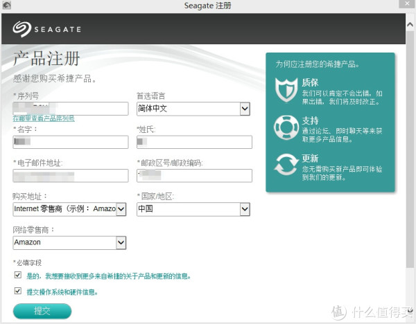Toggle the checkbox for receiving Seagate product news
This screenshot has height=324, width=416.
pyautogui.click(x=18, y=275)
